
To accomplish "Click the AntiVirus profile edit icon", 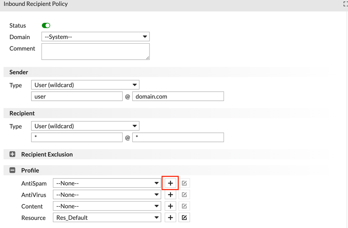I will click(184, 195).
